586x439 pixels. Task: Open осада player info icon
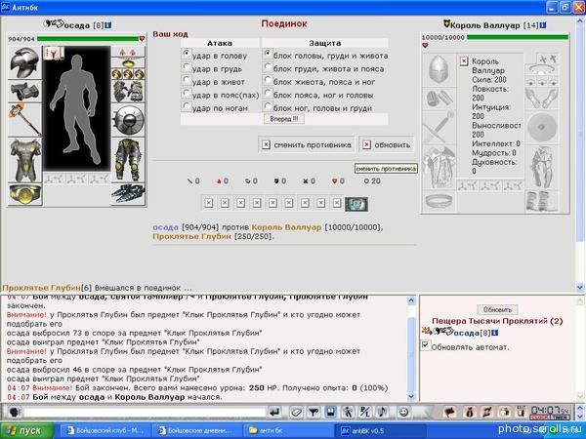pos(108,25)
